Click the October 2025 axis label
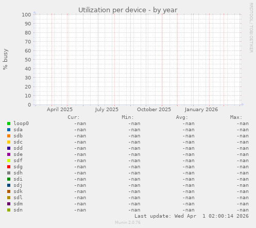 pyautogui.click(x=154, y=110)
